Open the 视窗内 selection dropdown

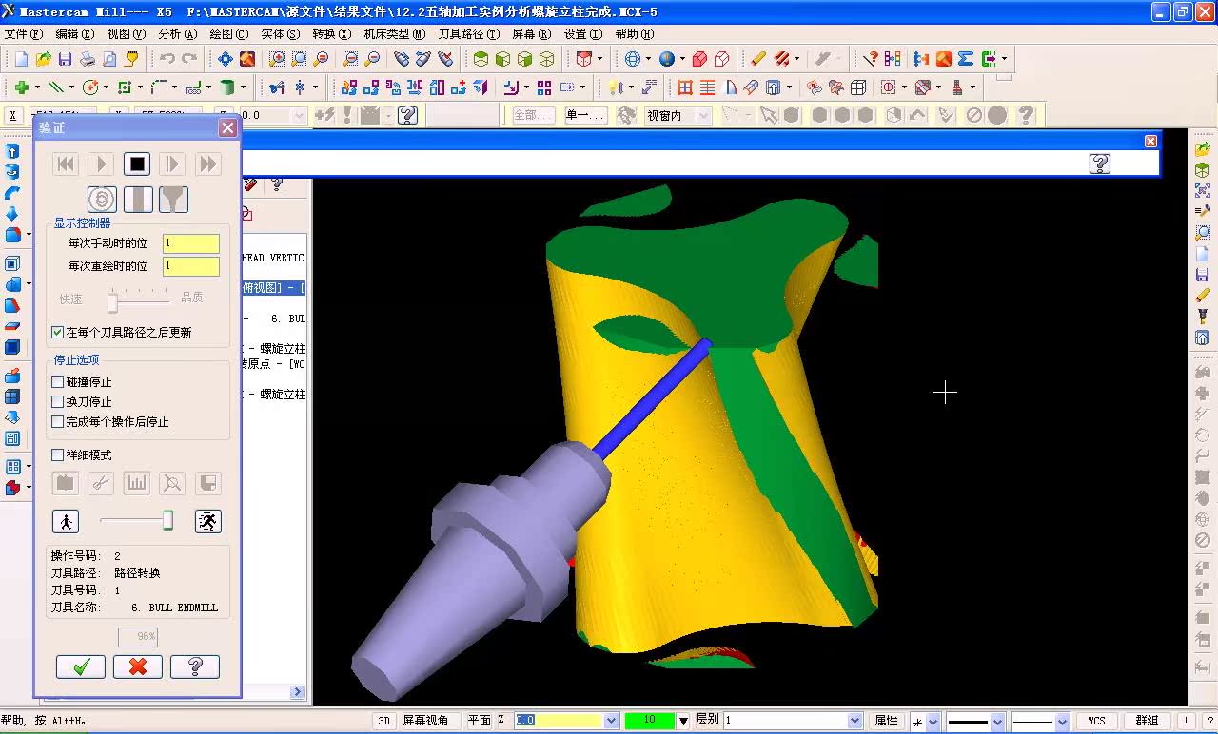pos(703,116)
